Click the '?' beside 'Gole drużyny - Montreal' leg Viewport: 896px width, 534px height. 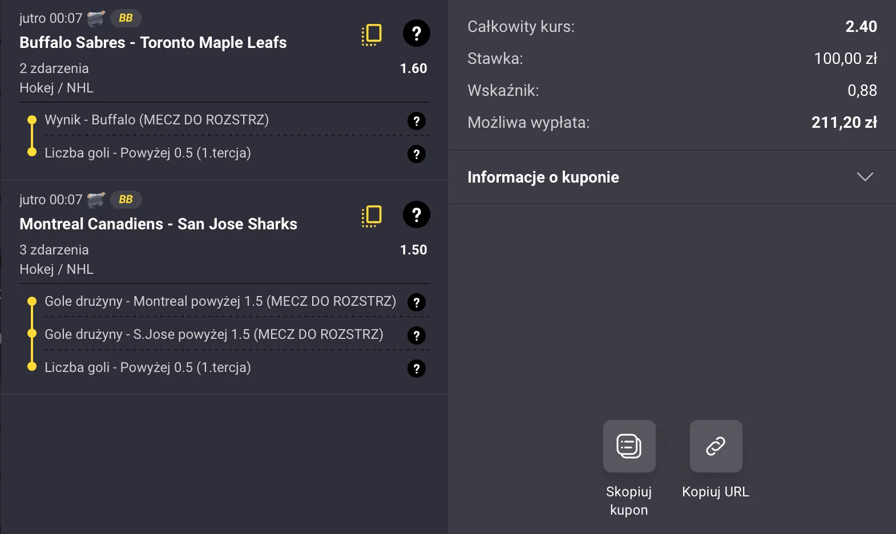click(x=417, y=302)
